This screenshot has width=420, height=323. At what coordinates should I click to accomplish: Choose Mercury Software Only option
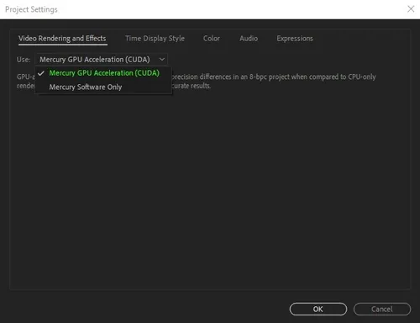[x=103, y=87]
